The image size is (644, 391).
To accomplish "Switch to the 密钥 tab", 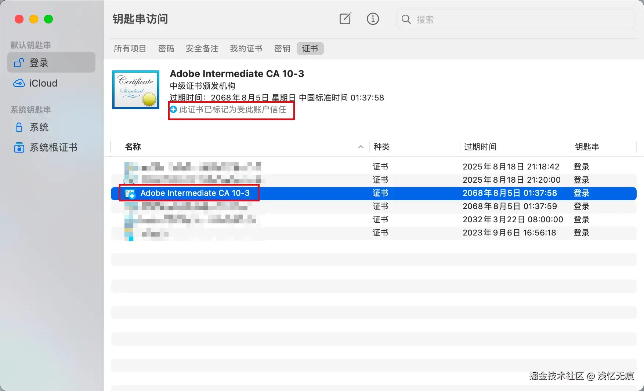I will (282, 48).
